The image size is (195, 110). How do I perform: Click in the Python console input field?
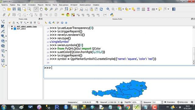click(x=119, y=72)
